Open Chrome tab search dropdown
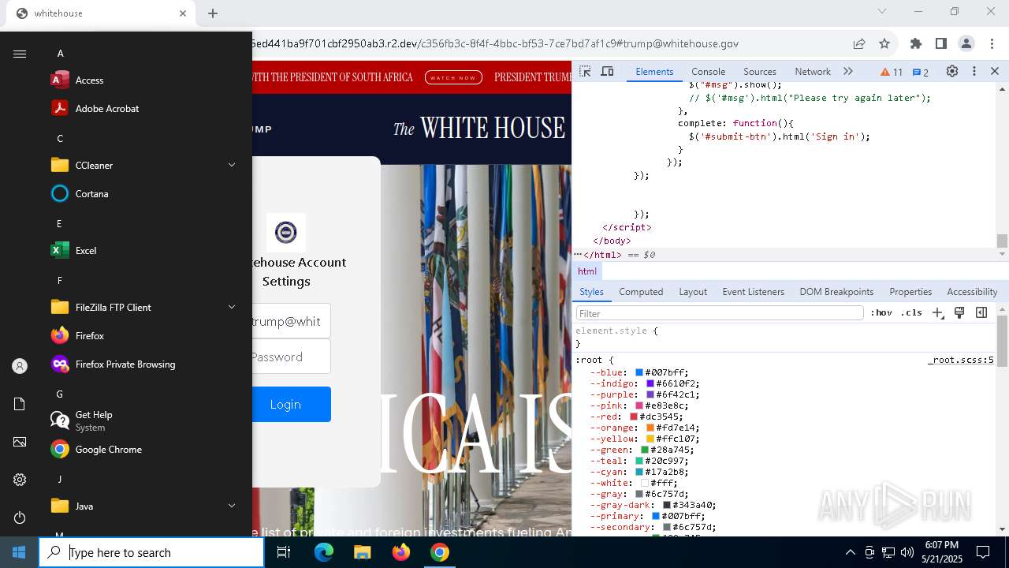Viewport: 1009px width, 568px height. click(x=882, y=12)
